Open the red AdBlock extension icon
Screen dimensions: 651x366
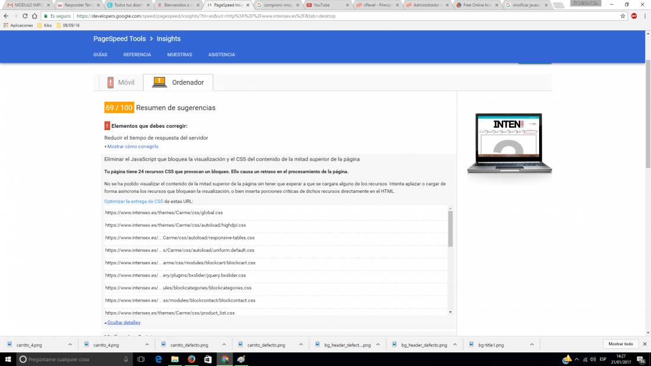(x=634, y=16)
